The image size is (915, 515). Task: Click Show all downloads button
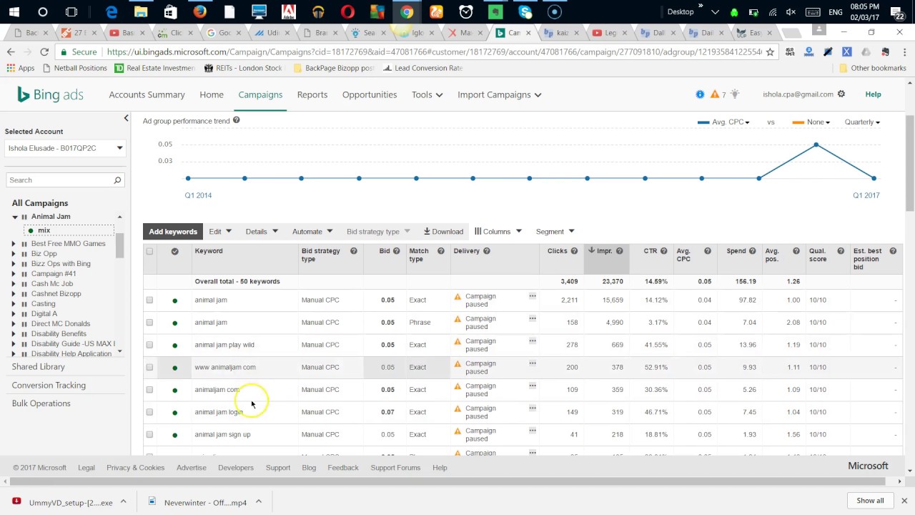[870, 501]
